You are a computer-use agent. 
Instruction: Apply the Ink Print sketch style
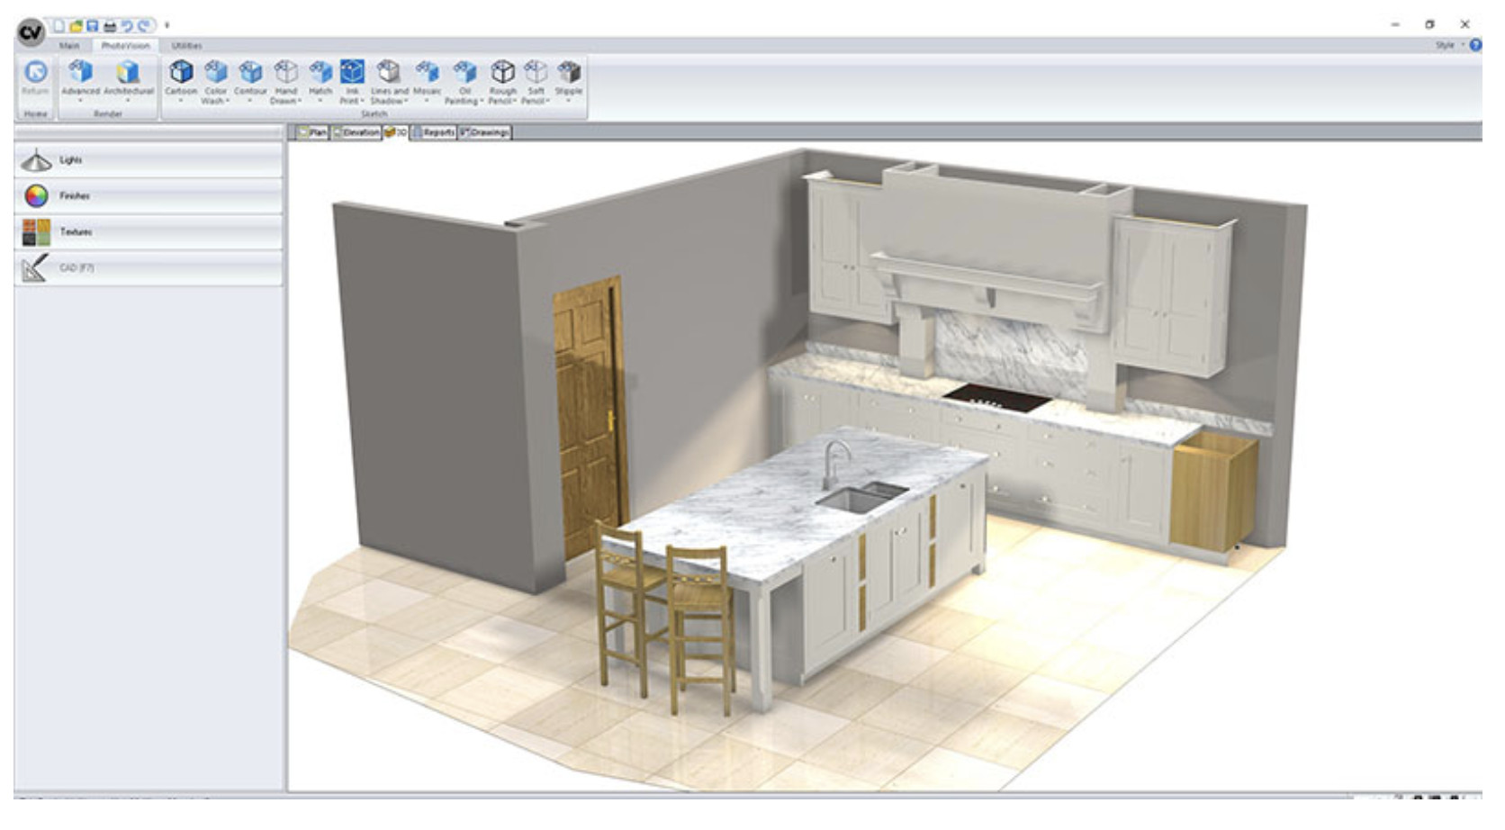352,81
